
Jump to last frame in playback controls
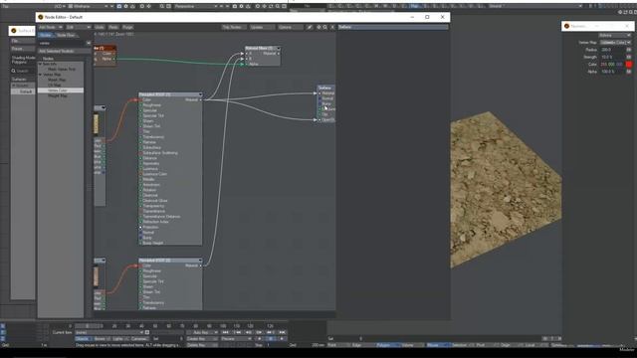pyautogui.click(x=282, y=332)
